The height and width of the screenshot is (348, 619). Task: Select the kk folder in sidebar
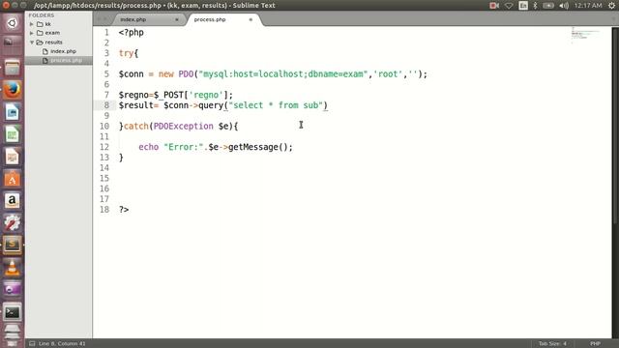pyautogui.click(x=47, y=24)
